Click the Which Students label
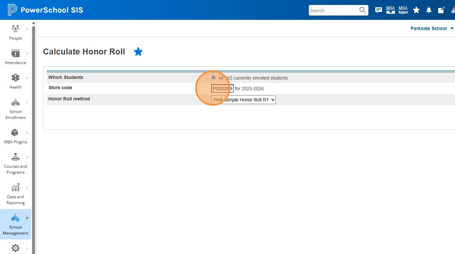455x254 pixels. (66, 77)
